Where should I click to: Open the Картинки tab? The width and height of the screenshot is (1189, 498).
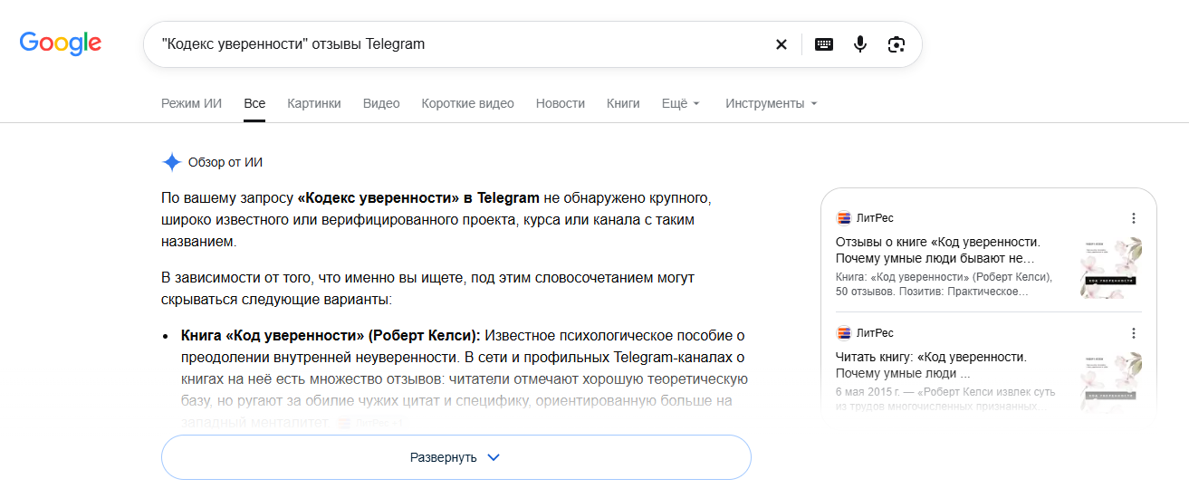click(314, 103)
